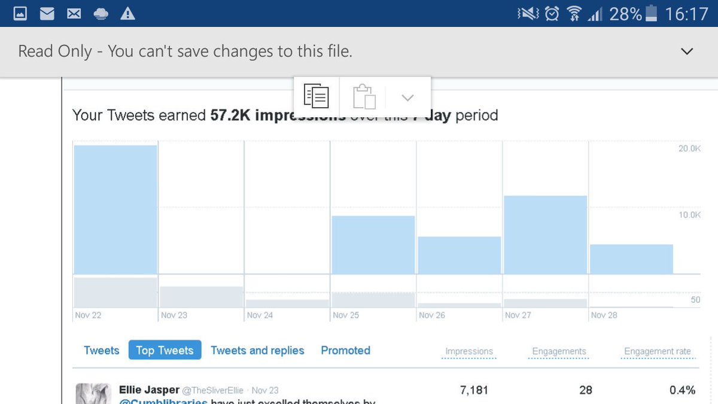
Task: Tap the Nov 24 axis label
Action: [x=260, y=315]
